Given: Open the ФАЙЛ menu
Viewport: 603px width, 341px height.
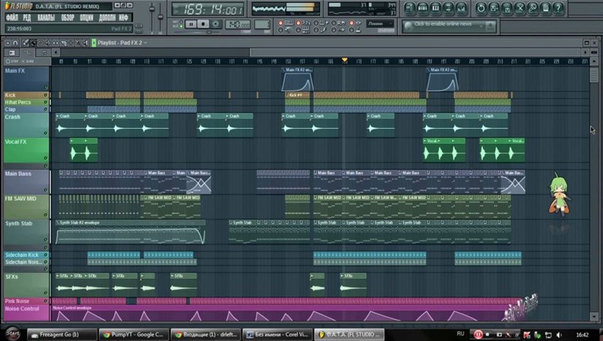Looking at the screenshot, I should click(12, 18).
